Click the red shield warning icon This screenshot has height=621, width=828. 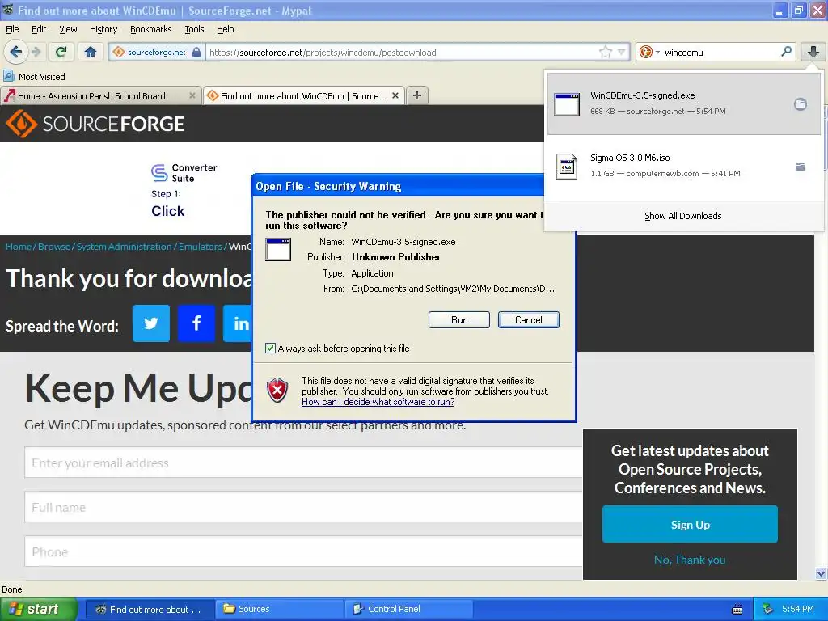[278, 391]
